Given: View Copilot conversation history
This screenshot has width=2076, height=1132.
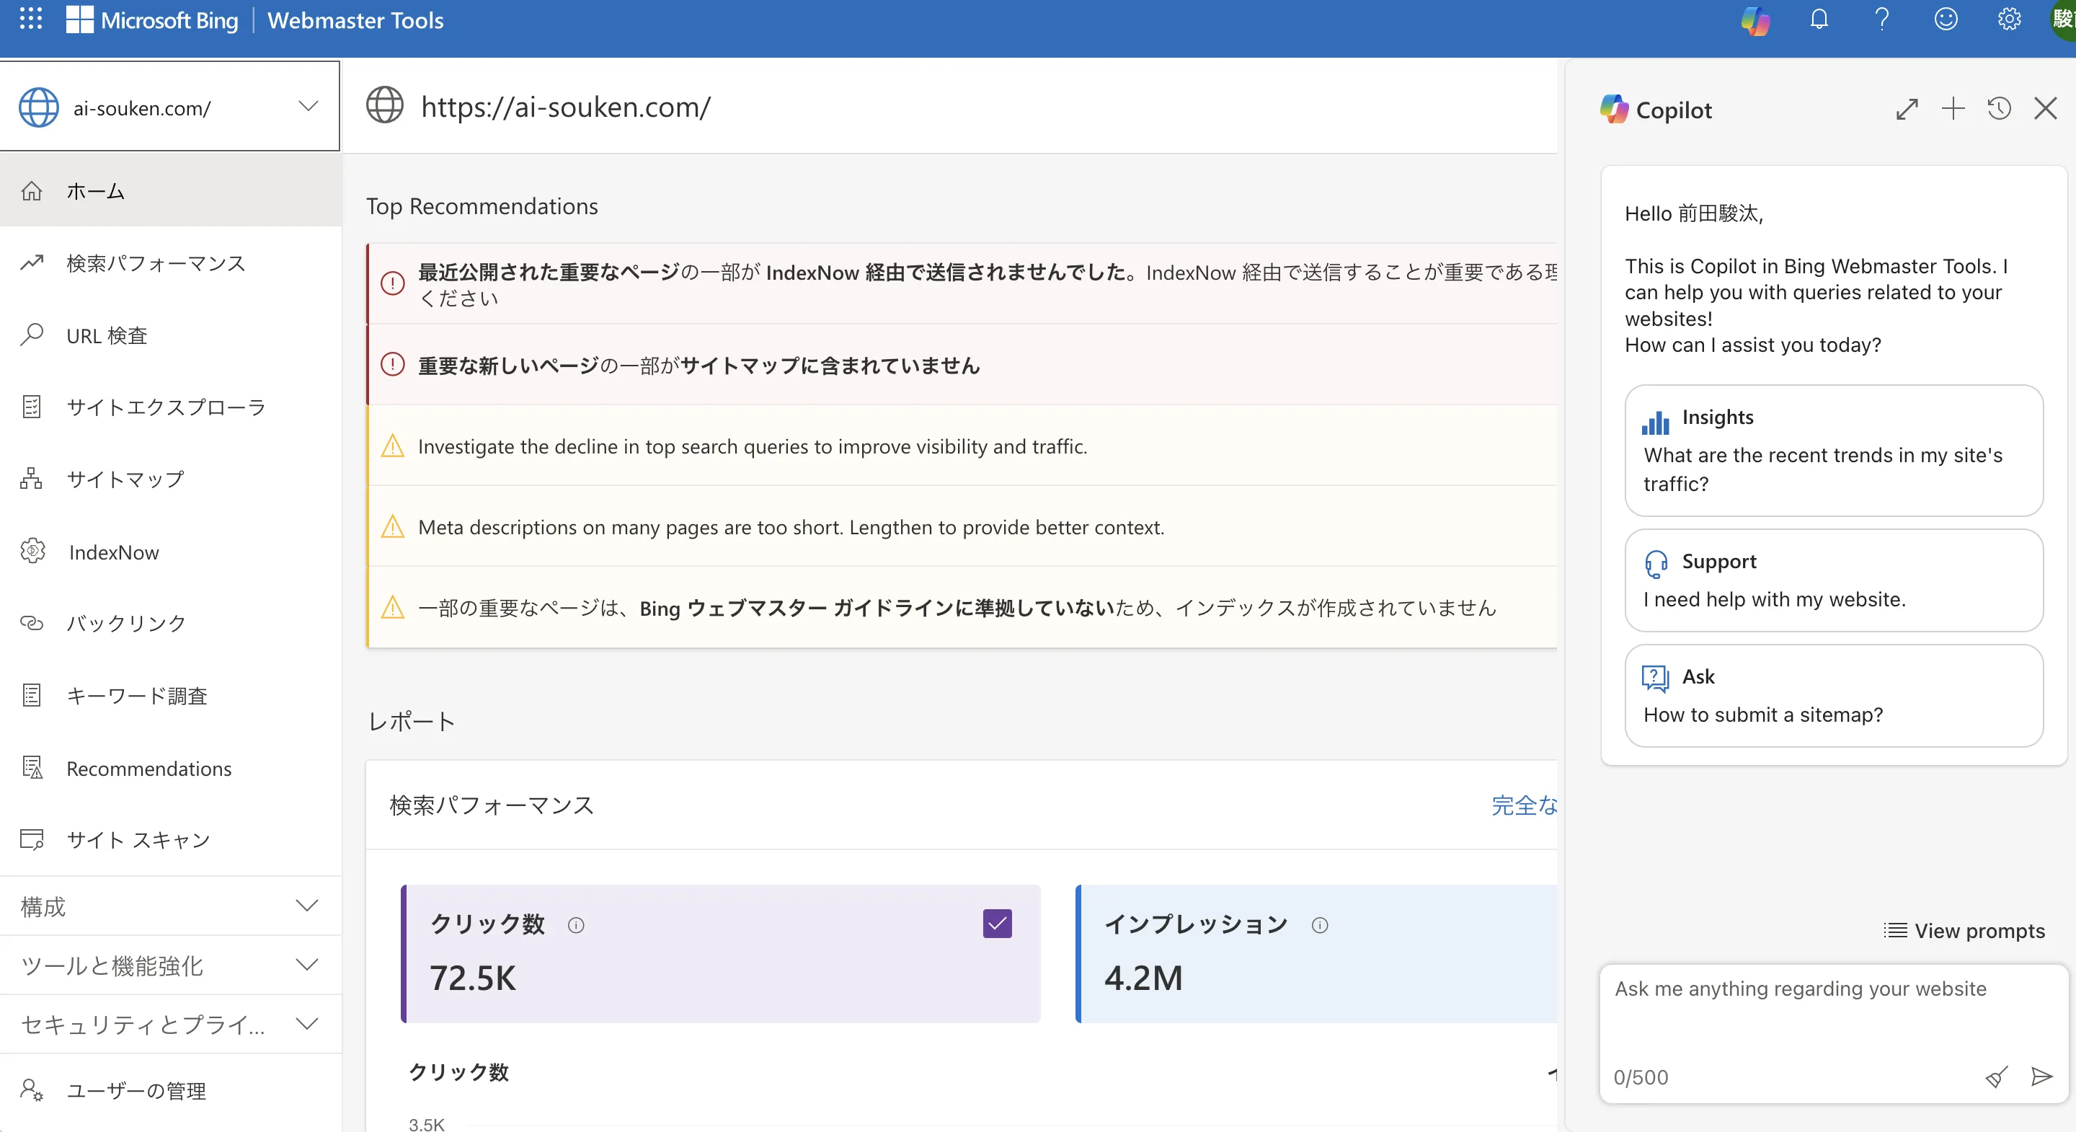Looking at the screenshot, I should tap(2000, 109).
